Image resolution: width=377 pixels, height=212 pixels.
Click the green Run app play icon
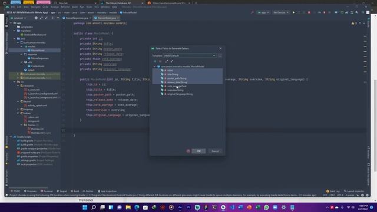(x=293, y=12)
